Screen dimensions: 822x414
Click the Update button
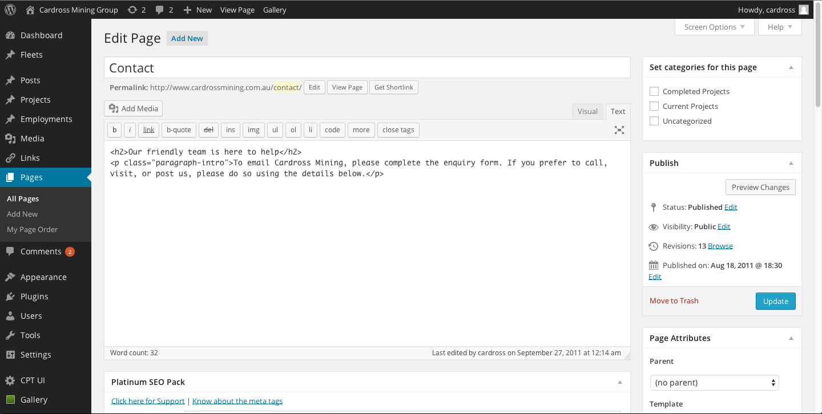click(775, 301)
